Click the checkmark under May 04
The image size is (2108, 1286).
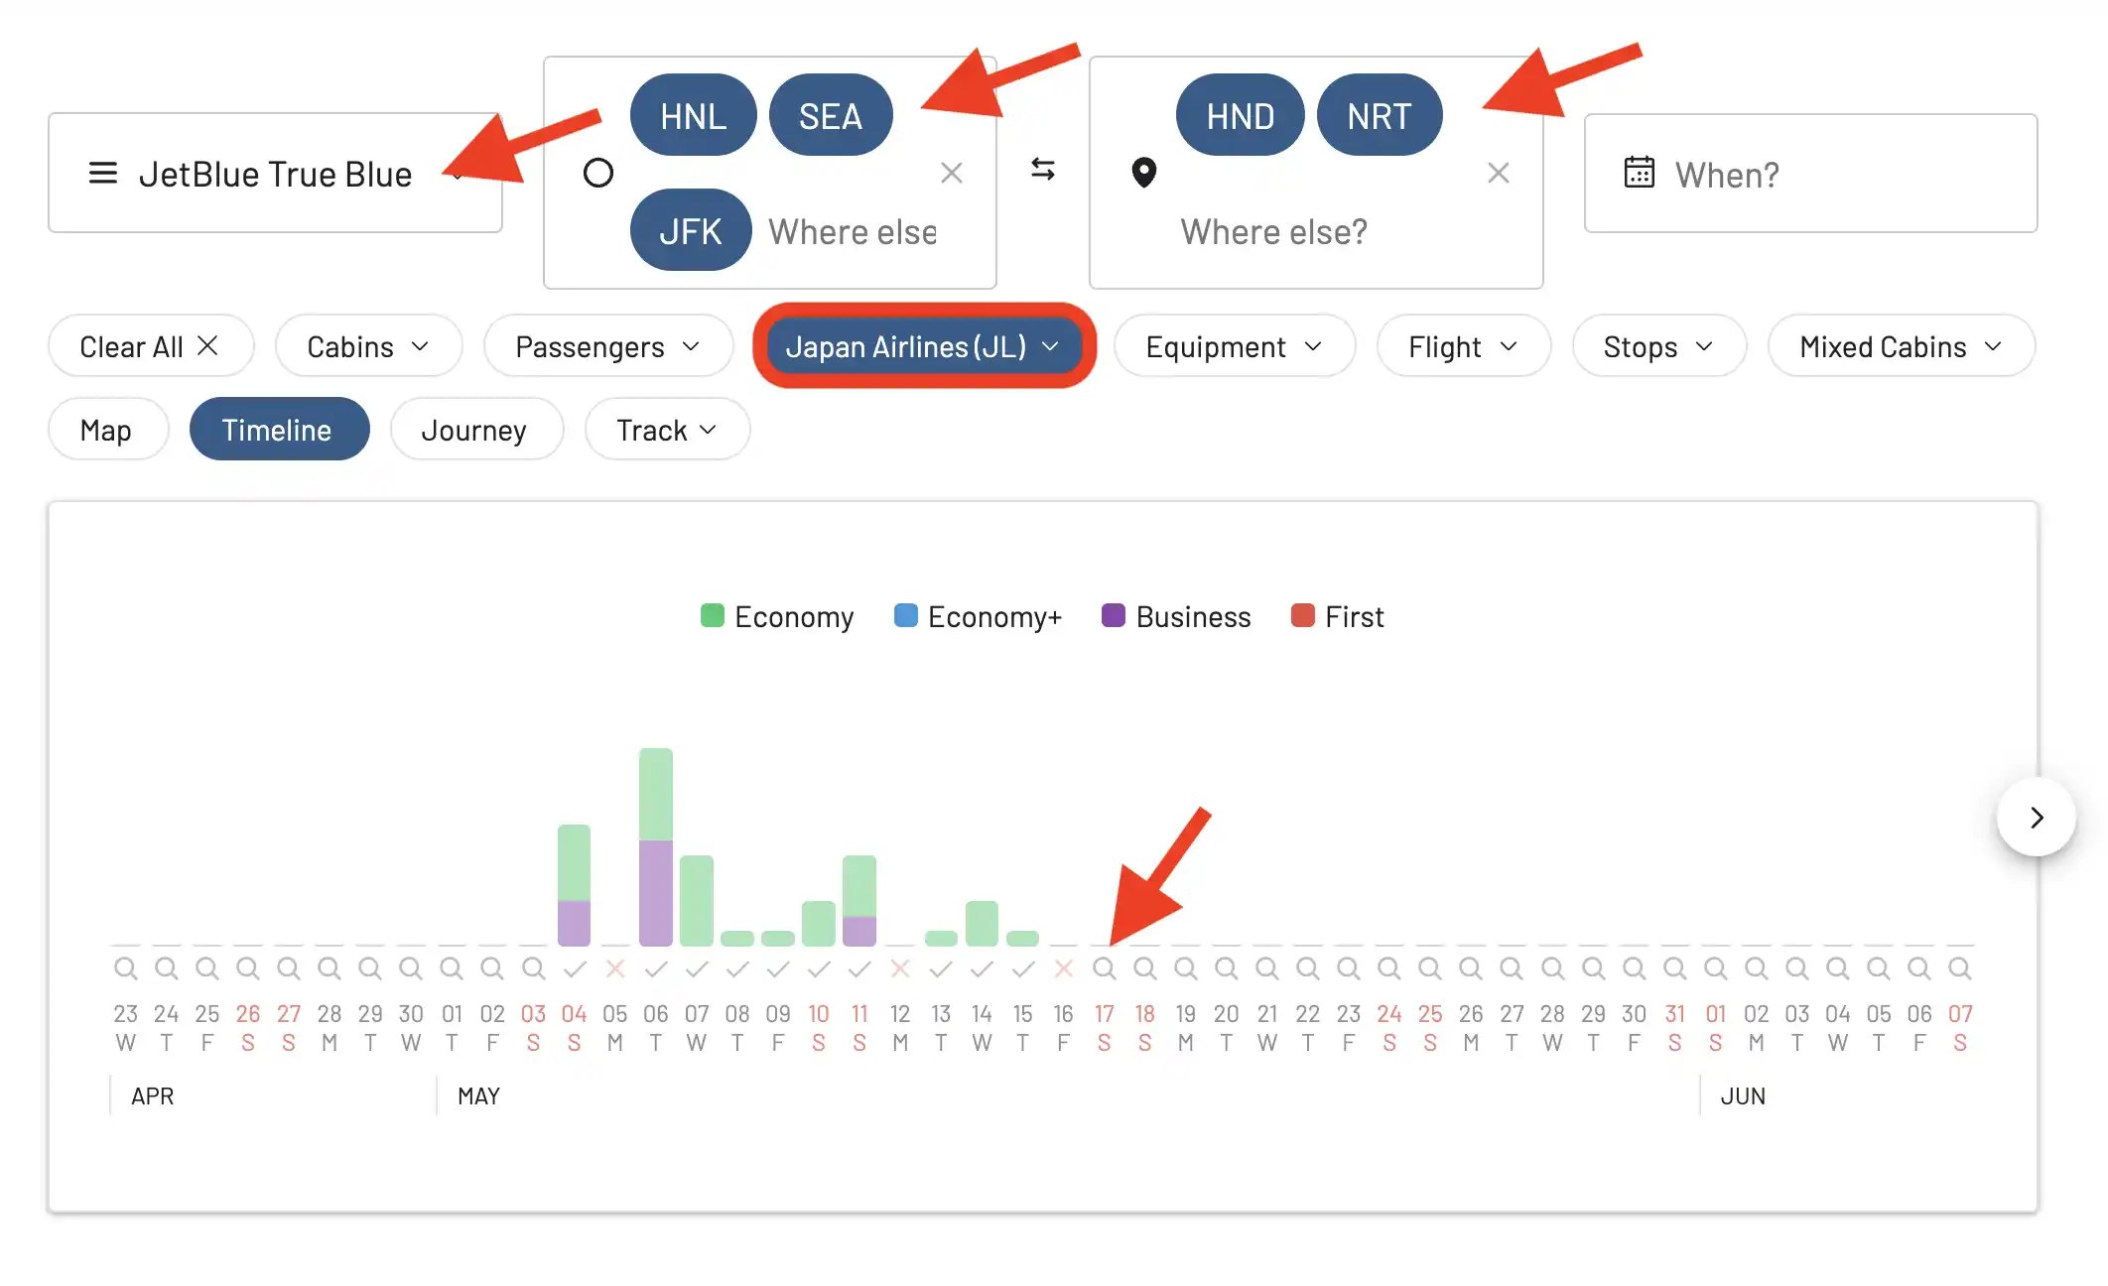coord(574,968)
